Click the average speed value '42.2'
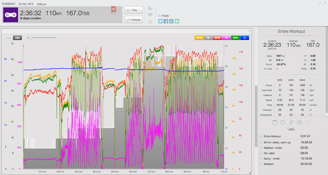This screenshot has width=328, height=175. (x=291, y=100)
